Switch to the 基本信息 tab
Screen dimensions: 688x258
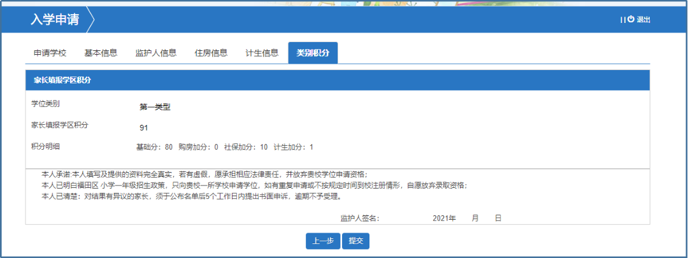click(101, 53)
